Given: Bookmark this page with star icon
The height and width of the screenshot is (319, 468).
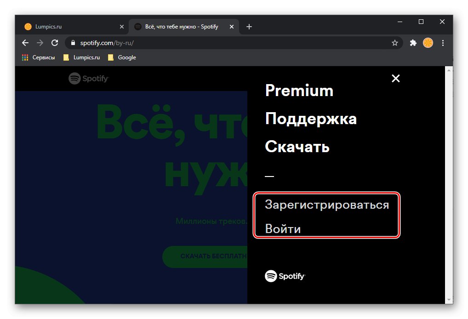Looking at the screenshot, I should click(395, 43).
